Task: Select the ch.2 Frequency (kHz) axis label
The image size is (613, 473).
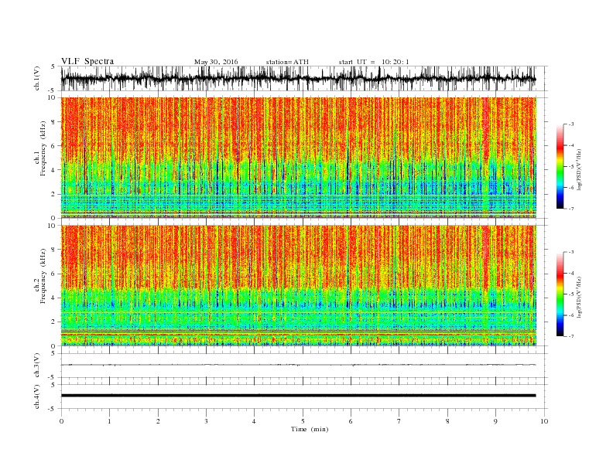Action: [x=40, y=276]
